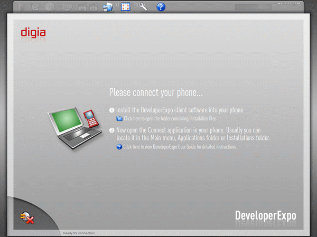Collapse toolbar via Hide Toolbar
The image size is (317, 237).
289,4
